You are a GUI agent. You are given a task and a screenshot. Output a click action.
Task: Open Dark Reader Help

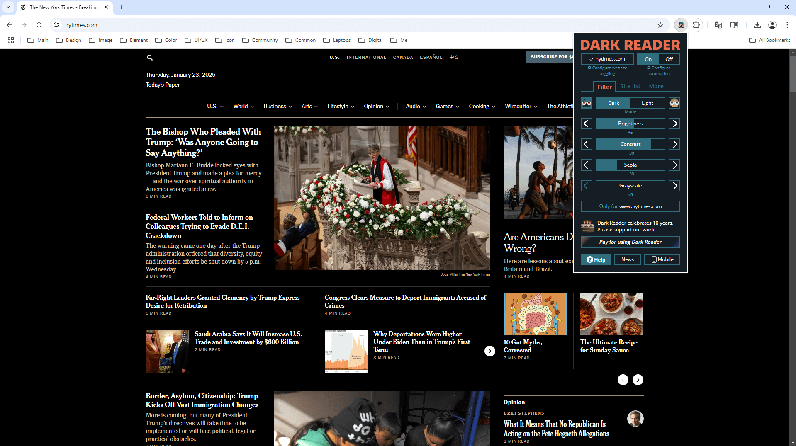[x=596, y=259]
